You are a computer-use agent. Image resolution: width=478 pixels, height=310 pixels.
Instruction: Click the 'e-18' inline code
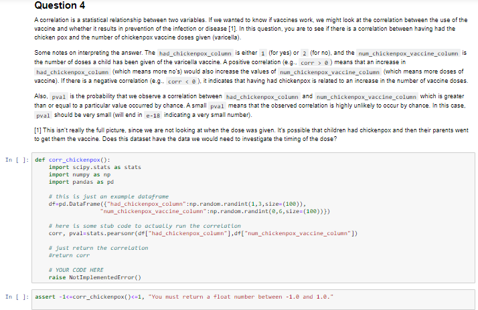pyautogui.click(x=153, y=116)
